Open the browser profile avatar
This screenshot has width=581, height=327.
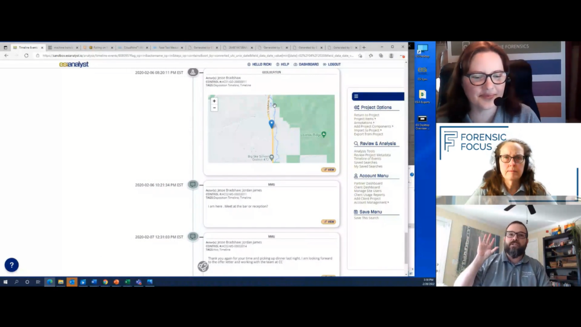point(391,56)
